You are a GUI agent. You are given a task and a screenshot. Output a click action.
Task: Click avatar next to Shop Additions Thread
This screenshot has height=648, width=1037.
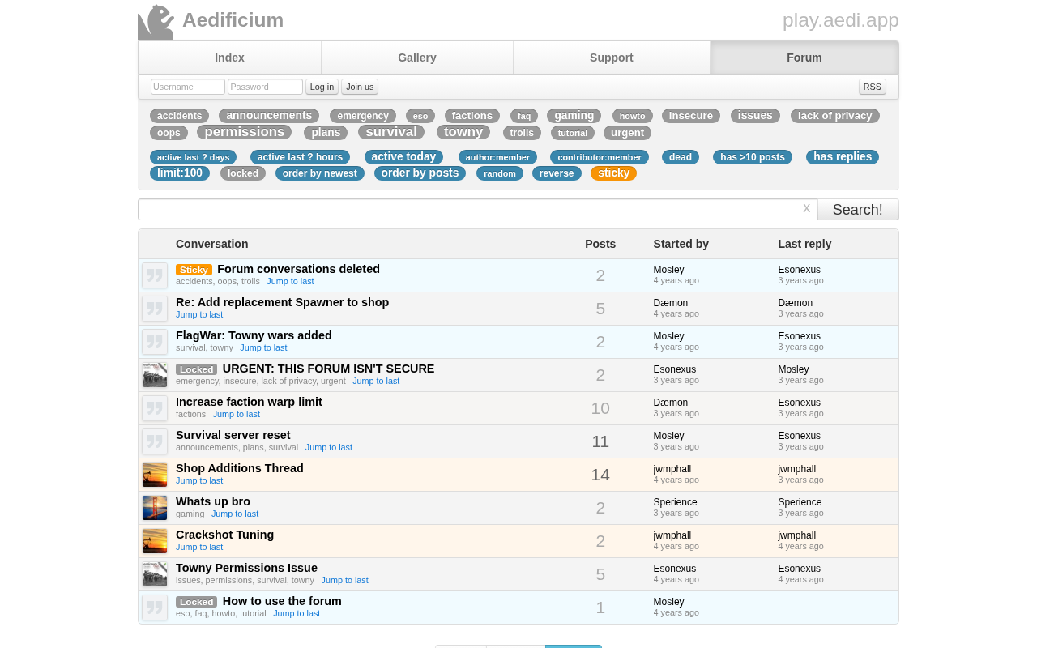click(155, 475)
